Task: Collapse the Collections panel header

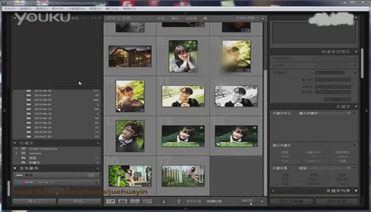Action: 15,143
